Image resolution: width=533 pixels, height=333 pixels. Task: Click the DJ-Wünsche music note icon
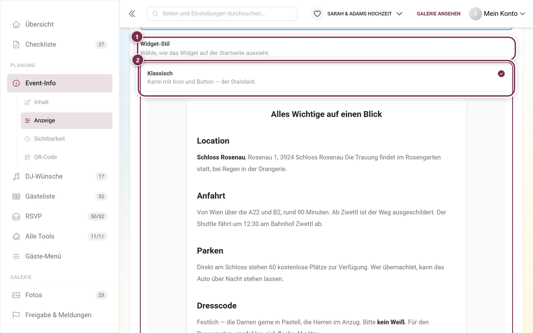[16, 176]
